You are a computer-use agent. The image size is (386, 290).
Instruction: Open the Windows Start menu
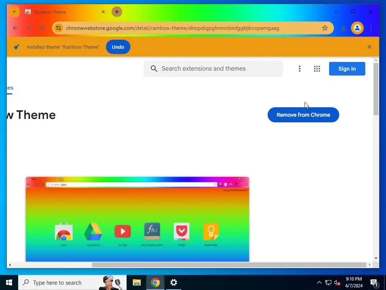click(x=9, y=282)
